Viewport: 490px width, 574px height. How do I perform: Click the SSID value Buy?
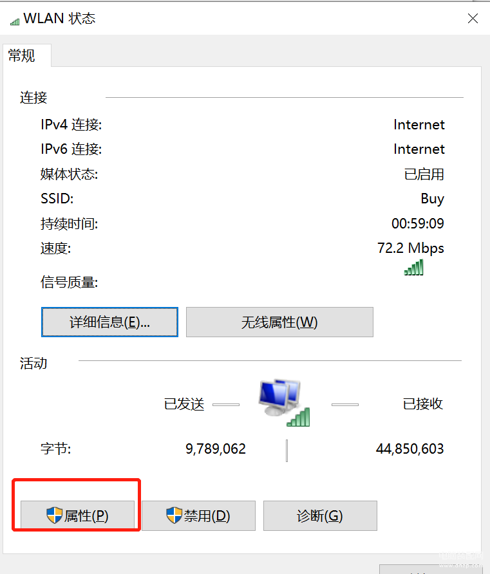tap(432, 199)
